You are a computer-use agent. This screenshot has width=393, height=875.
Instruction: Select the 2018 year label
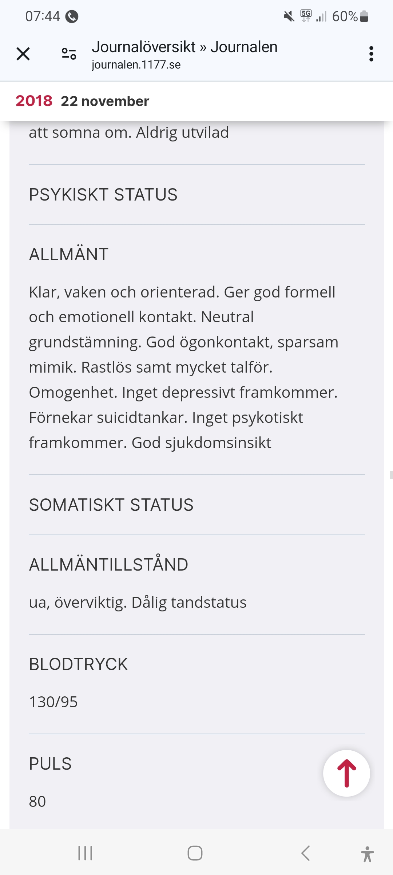[x=34, y=101]
